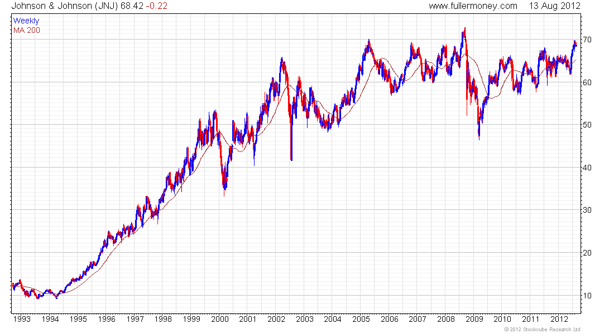Click the 1996 year label

(107, 319)
